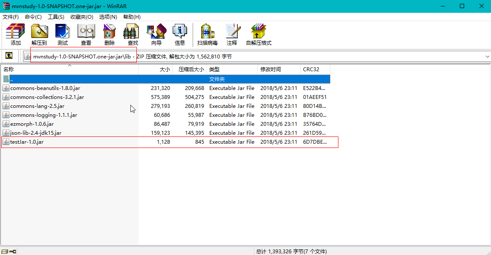Click CRC32 value 01AEEF51
Screen dimensions: 491x255
tap(315, 97)
